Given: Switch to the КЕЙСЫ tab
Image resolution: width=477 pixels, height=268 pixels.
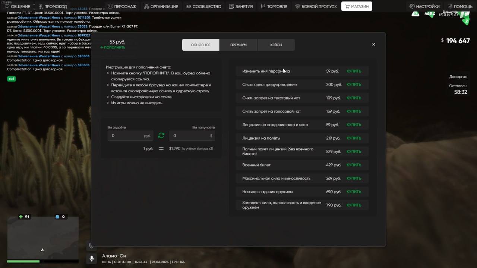Looking at the screenshot, I should click(276, 45).
